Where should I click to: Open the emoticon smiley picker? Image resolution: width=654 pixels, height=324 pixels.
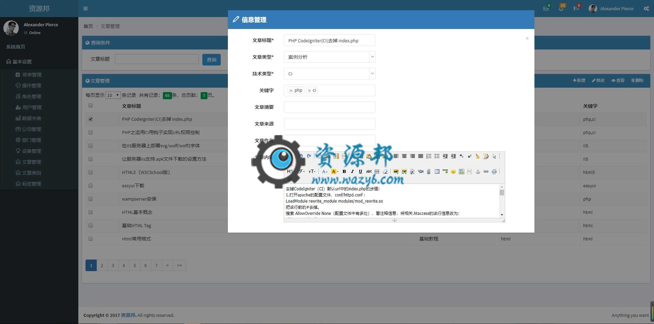453,172
